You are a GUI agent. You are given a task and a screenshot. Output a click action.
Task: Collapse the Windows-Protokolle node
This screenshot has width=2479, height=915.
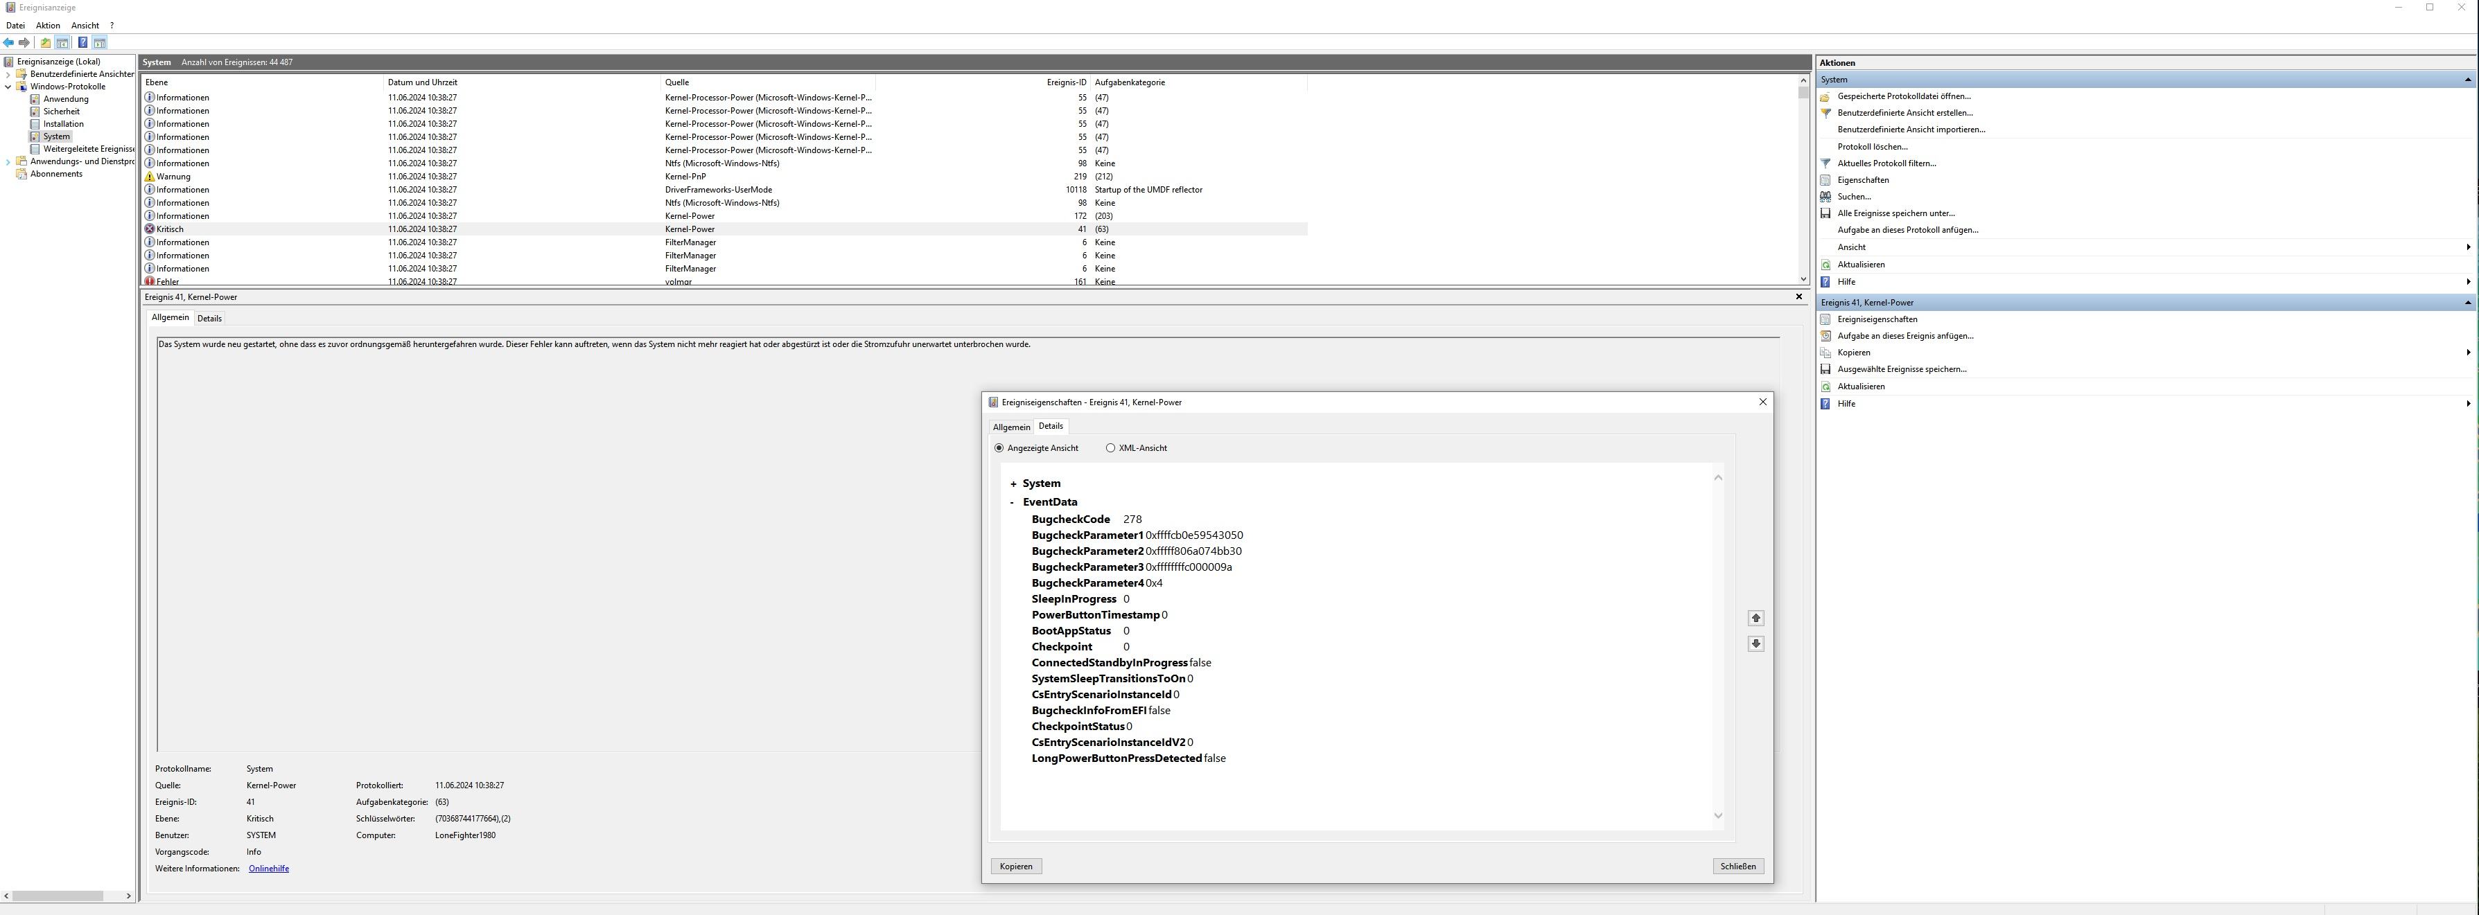[x=8, y=87]
